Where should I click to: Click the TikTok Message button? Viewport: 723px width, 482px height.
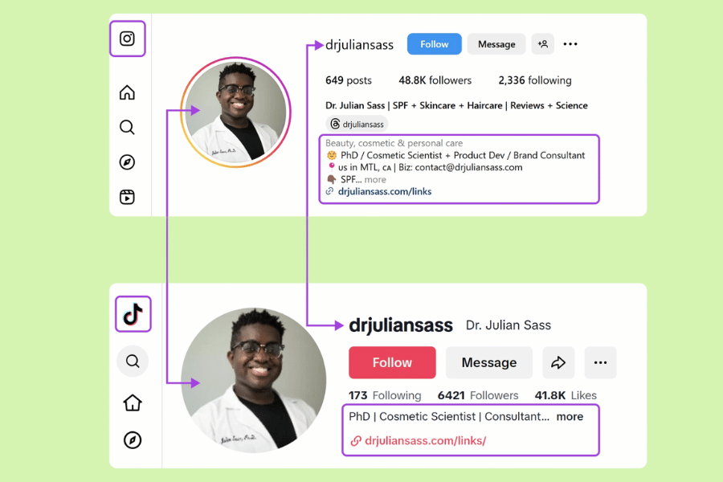pos(489,362)
